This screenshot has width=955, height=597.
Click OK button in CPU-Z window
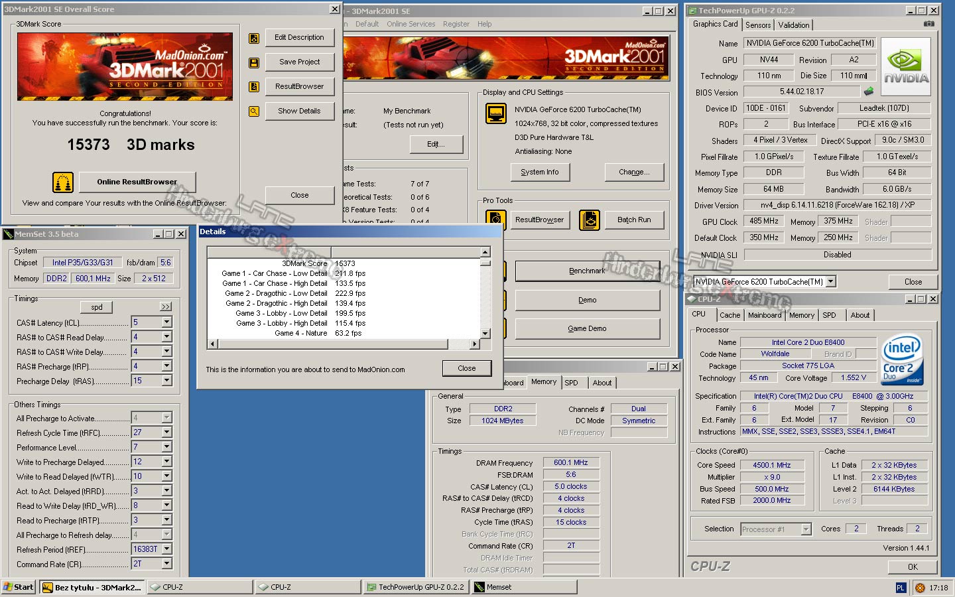coord(913,567)
